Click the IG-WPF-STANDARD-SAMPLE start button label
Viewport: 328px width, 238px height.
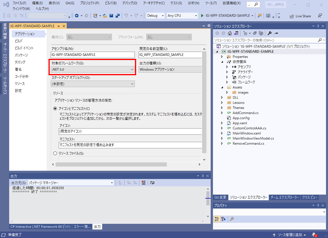(x=228, y=16)
